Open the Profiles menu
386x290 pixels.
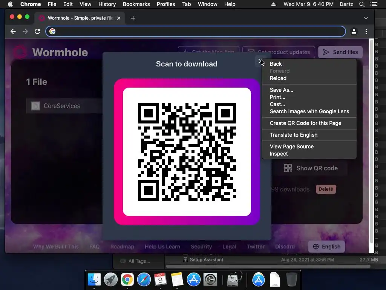click(166, 4)
